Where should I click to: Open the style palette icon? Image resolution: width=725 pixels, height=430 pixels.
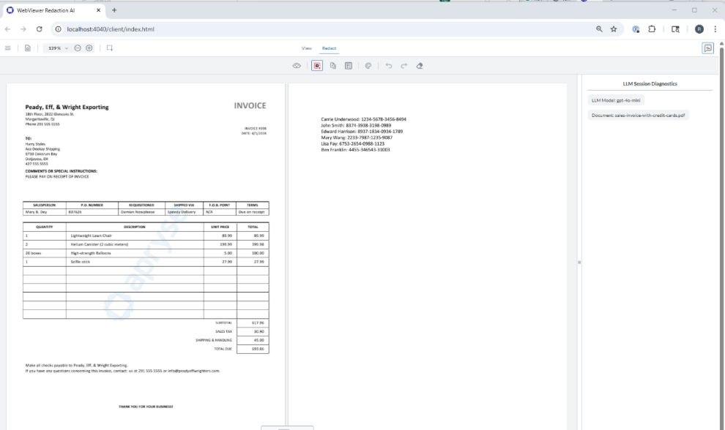pyautogui.click(x=368, y=66)
